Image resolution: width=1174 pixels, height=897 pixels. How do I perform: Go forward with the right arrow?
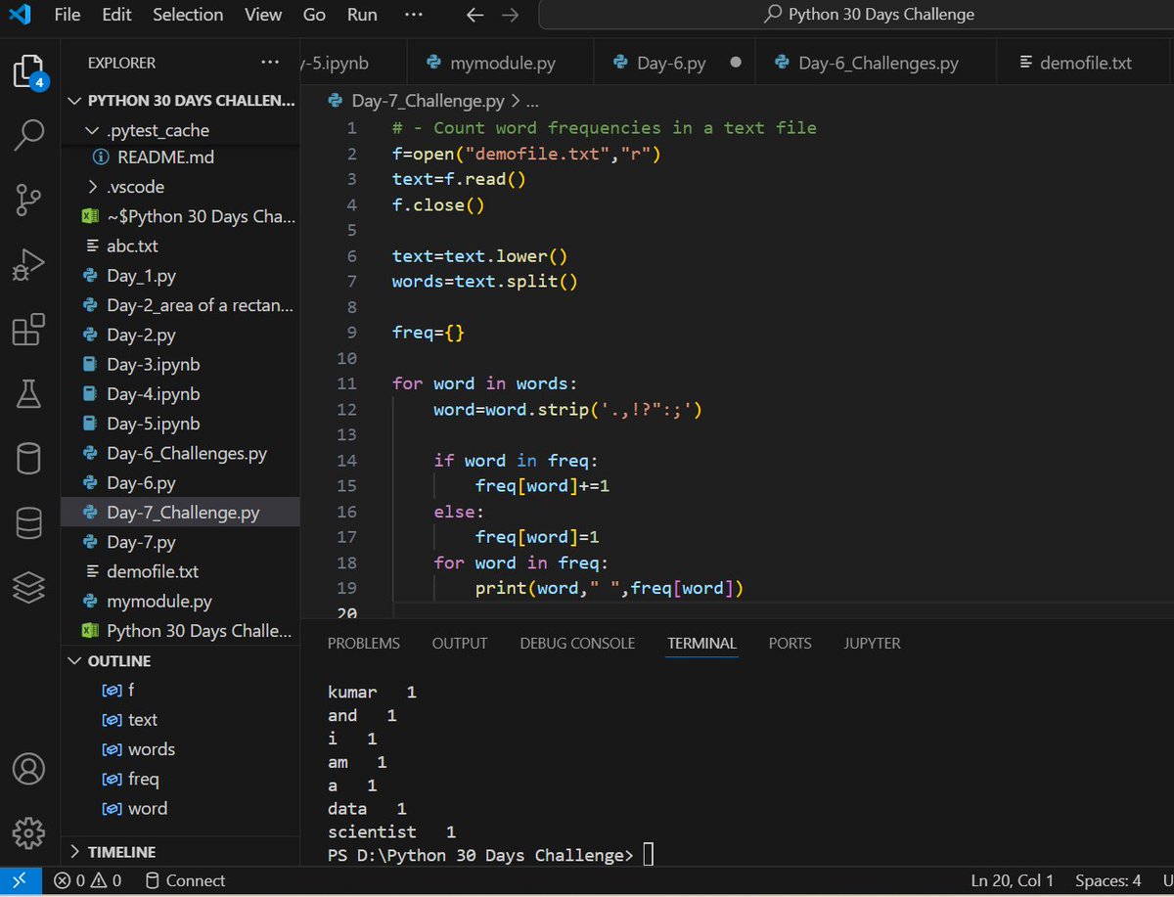(510, 15)
